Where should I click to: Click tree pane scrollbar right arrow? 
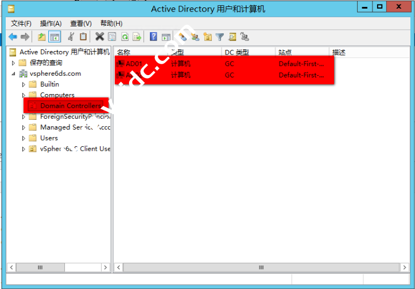[106, 267]
